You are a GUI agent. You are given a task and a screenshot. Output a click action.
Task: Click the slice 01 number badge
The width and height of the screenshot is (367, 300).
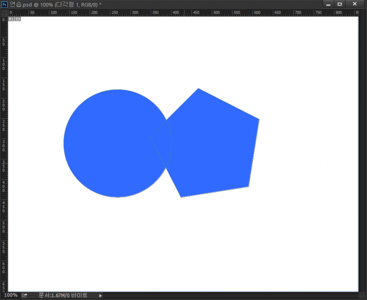11,19
